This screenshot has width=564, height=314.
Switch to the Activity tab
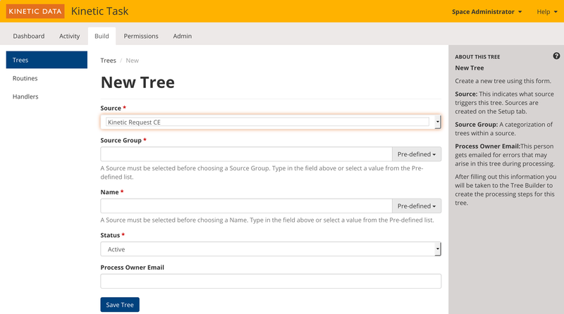point(69,36)
